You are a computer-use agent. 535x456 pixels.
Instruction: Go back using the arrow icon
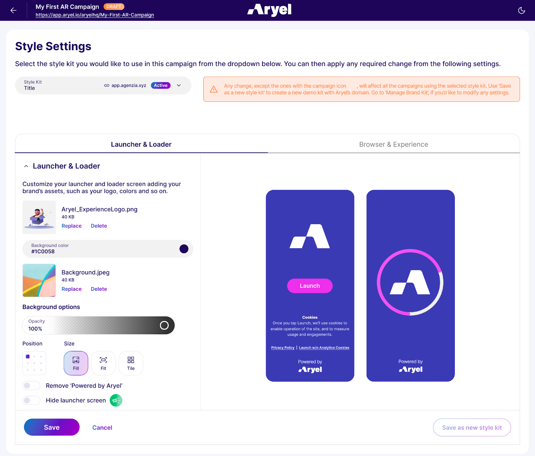click(13, 10)
